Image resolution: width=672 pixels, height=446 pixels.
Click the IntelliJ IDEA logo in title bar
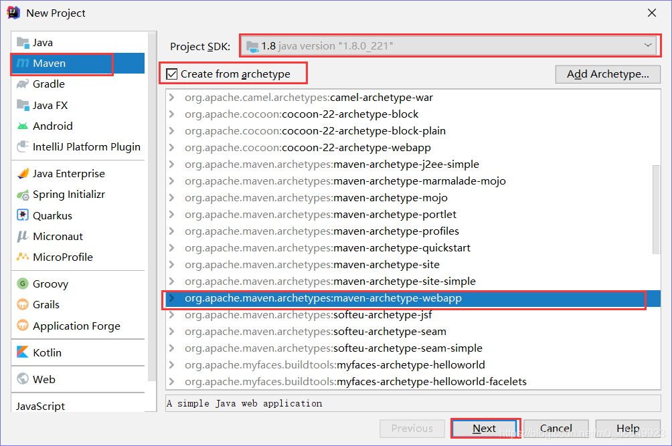pyautogui.click(x=13, y=13)
